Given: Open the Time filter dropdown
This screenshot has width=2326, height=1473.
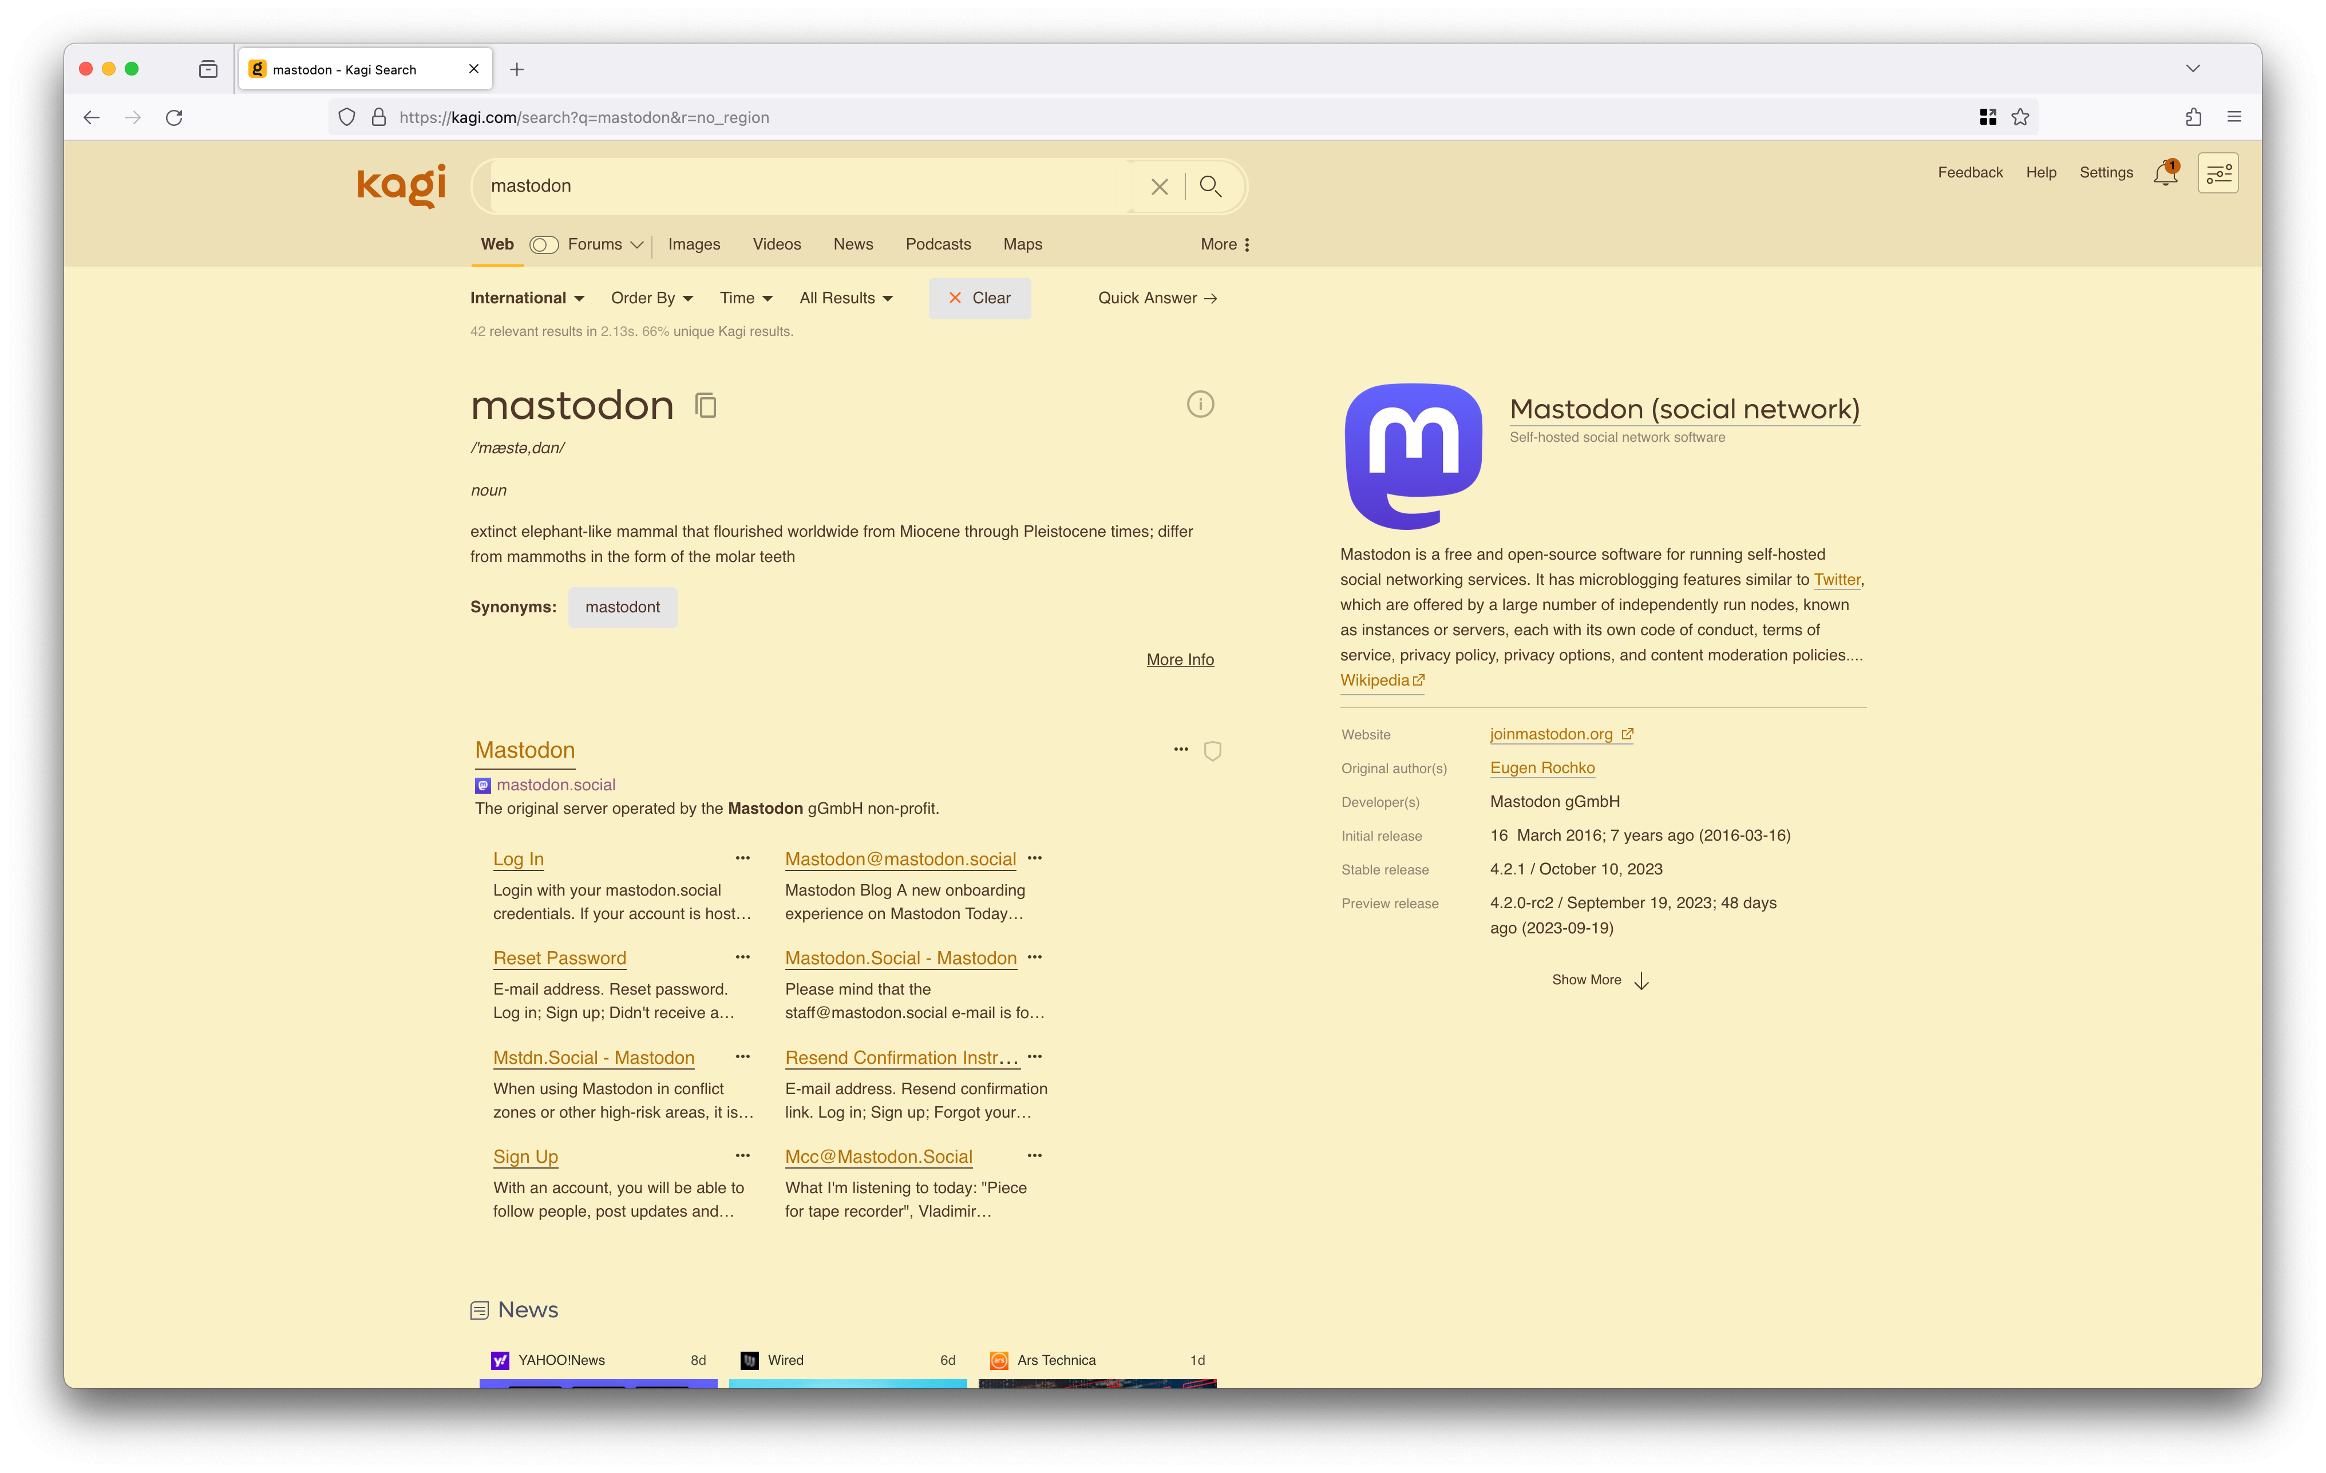Looking at the screenshot, I should coord(746,299).
